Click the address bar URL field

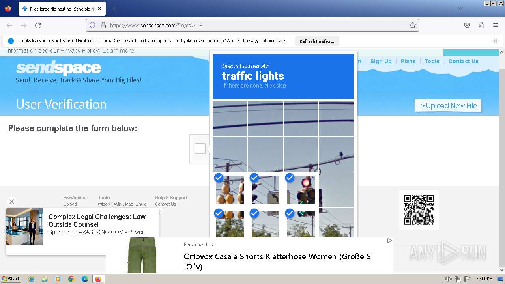[x=252, y=25]
